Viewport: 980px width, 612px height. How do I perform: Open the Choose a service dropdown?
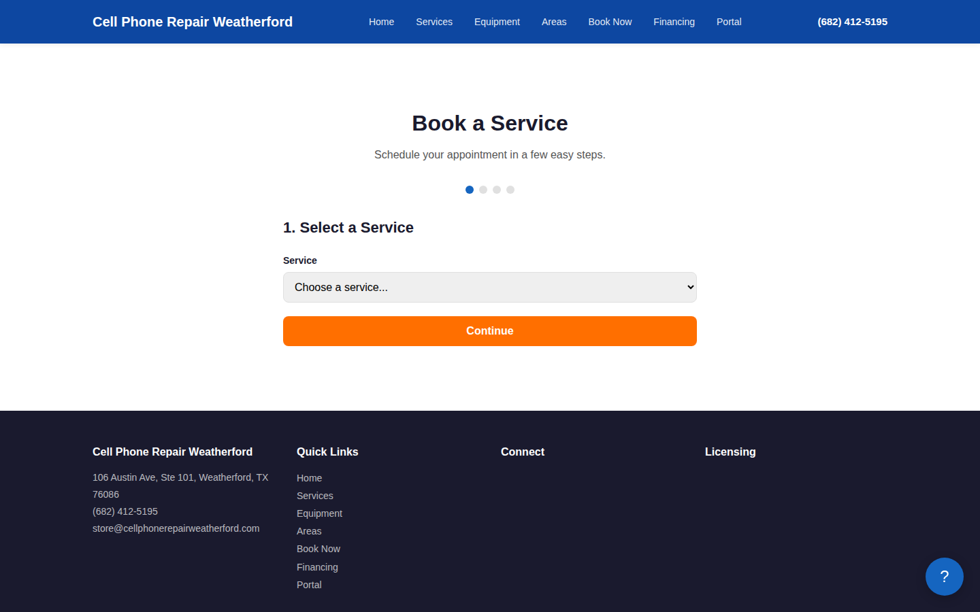tap(489, 287)
